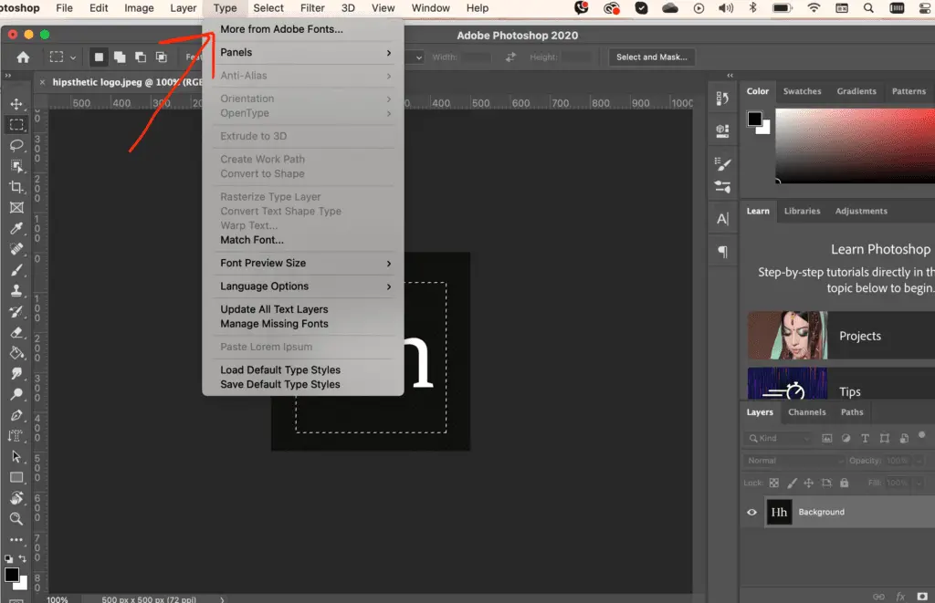Click the Select and Mask button
The height and width of the screenshot is (603, 935).
coord(651,57)
